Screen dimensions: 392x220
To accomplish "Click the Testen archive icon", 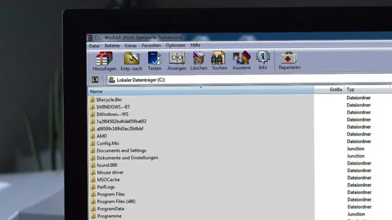I will [154, 58].
